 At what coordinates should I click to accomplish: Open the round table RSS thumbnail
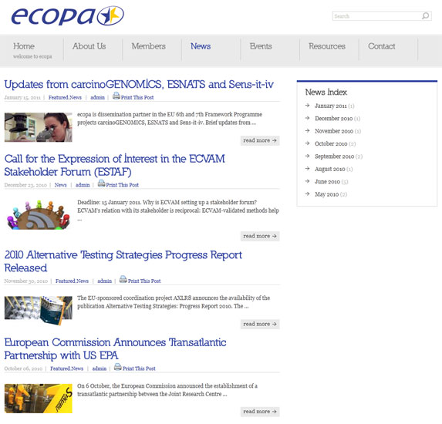pos(39,214)
